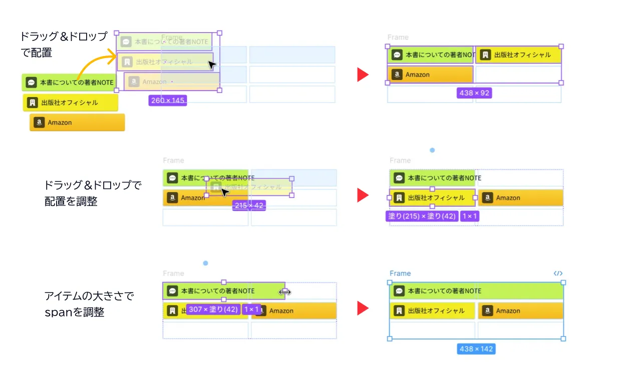Click chat icon on the leftmost 本書についての著者NOTE button
This screenshot has height=378, width=641.
tap(32, 82)
